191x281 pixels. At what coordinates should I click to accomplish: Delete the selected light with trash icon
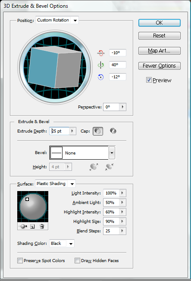pyautogui.click(x=42, y=226)
